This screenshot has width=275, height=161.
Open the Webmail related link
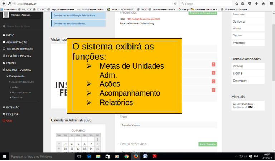[238, 66]
